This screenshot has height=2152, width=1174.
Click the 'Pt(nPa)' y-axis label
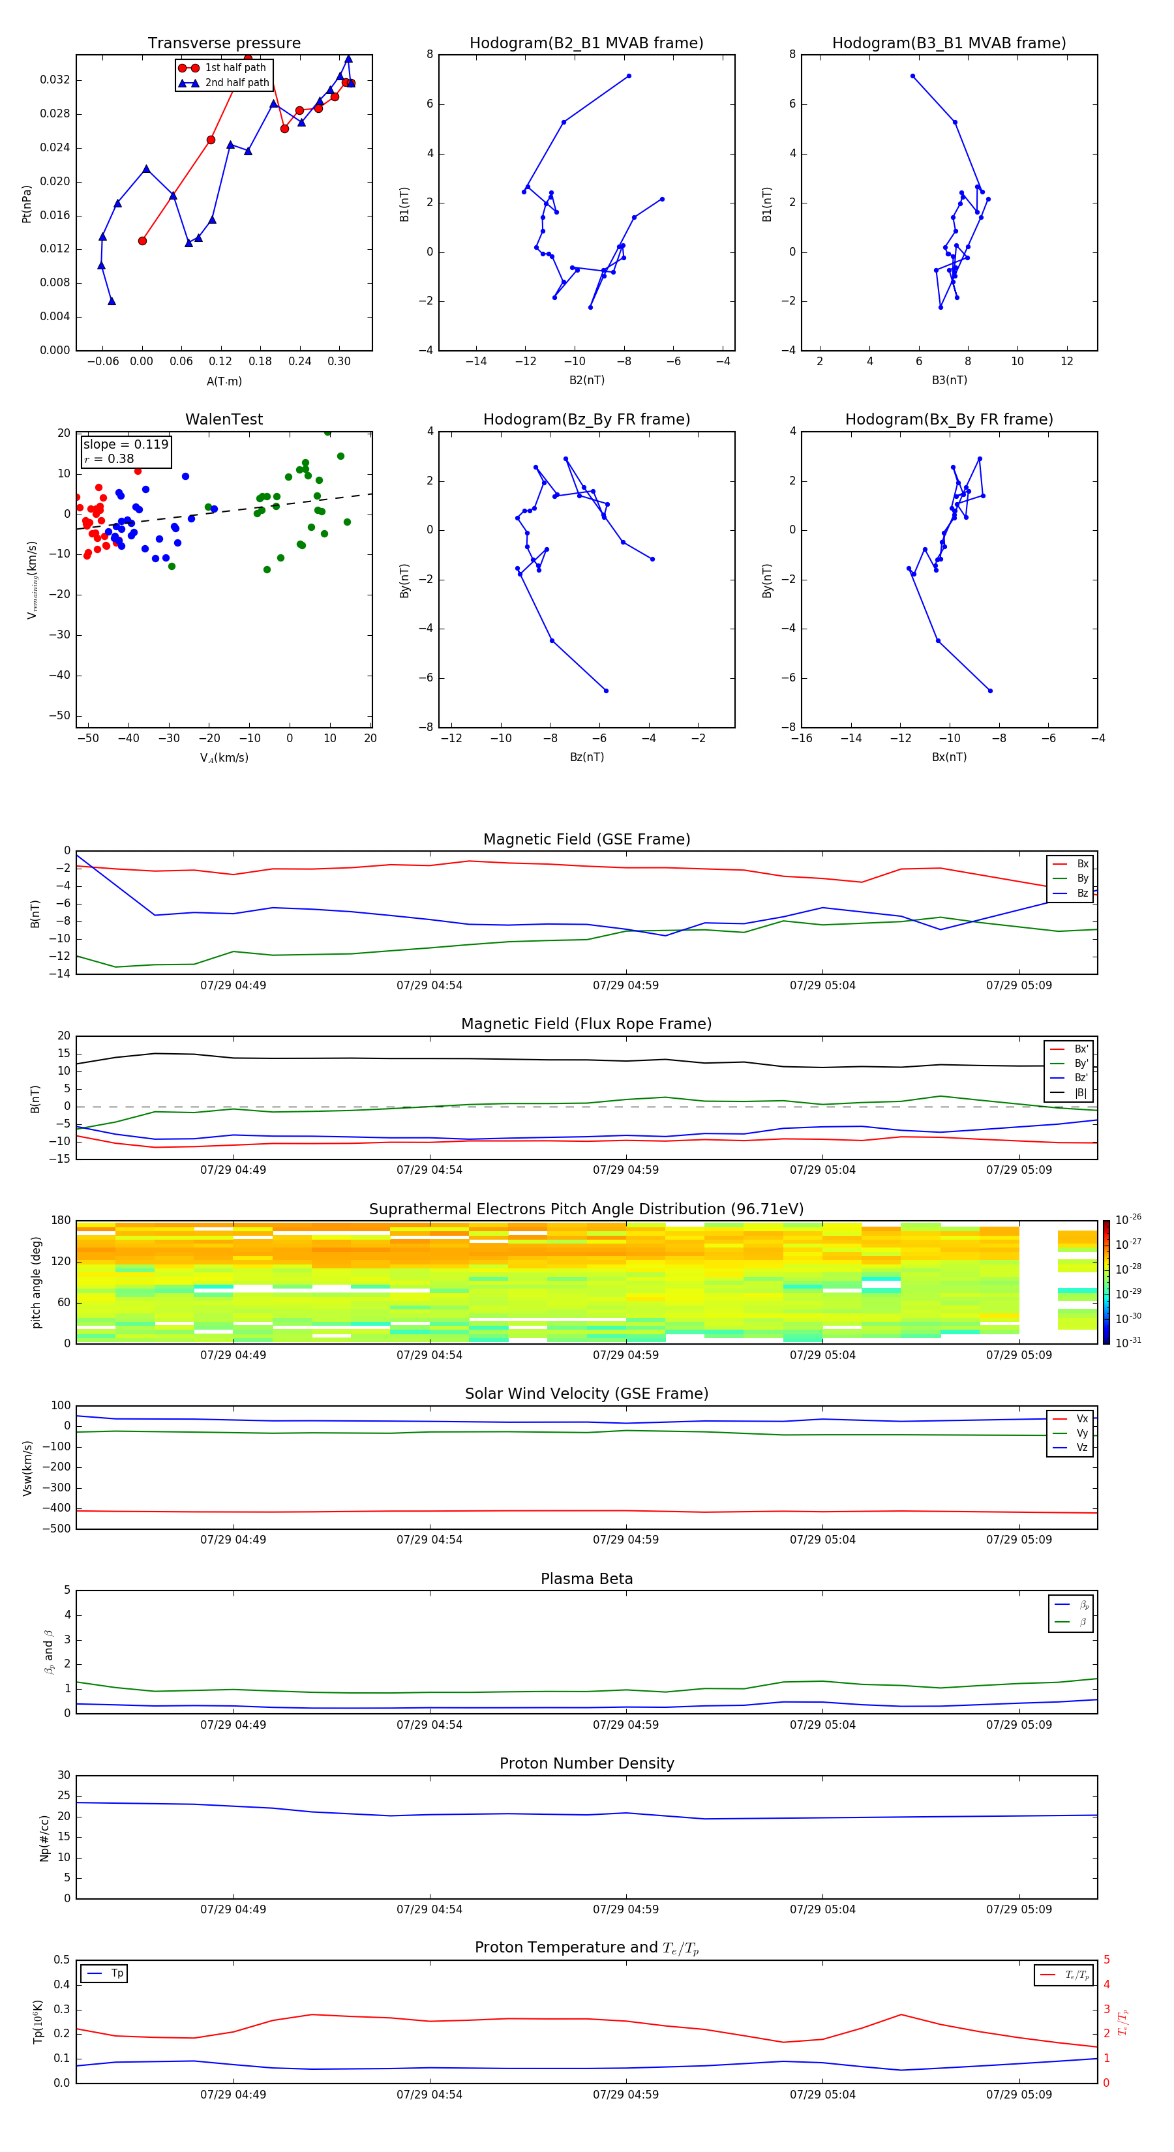(27, 204)
